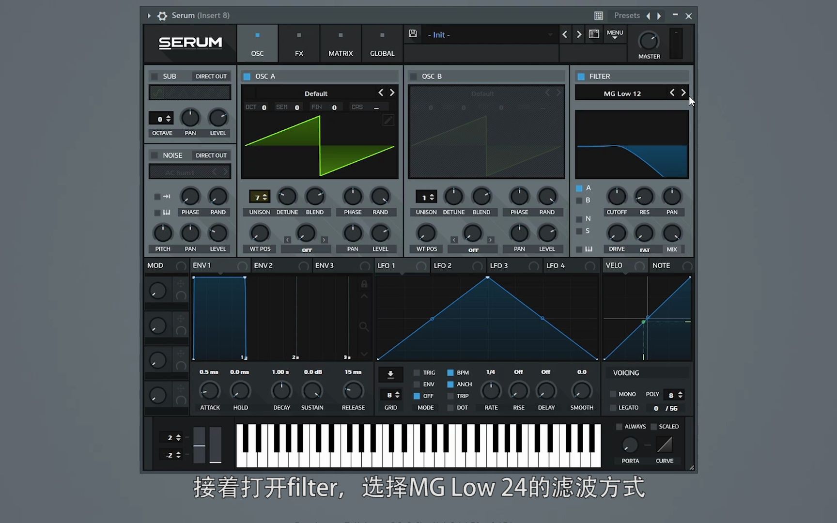Screen dimensions: 837x523
Task: Click the OSC A waveform display
Action: coord(320,147)
